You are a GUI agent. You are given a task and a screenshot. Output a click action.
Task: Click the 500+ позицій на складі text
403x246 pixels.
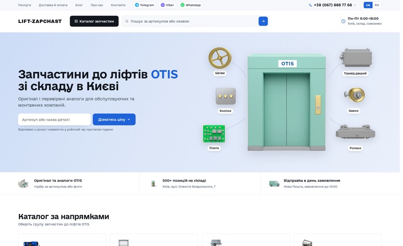[x=184, y=181]
